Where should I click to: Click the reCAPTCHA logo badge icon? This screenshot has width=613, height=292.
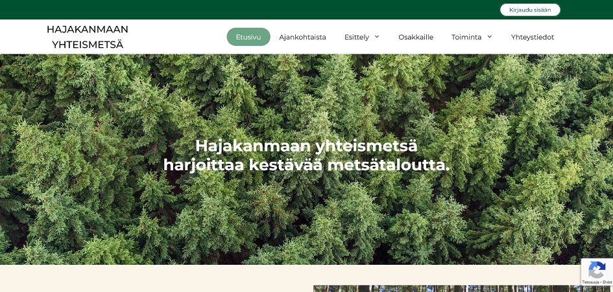click(x=597, y=270)
